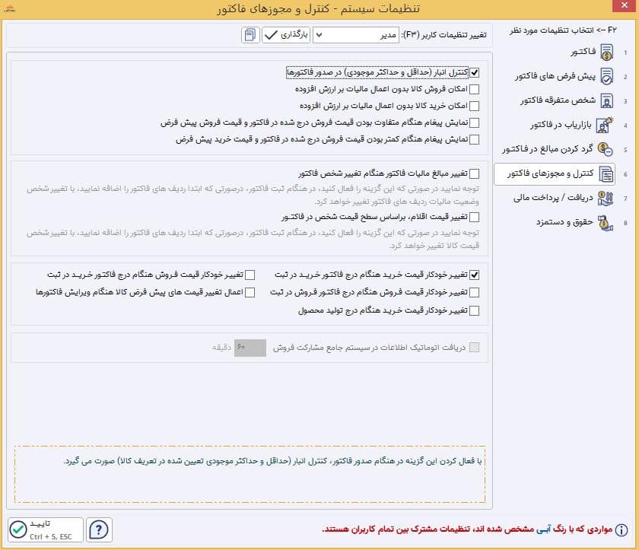Screen dimensions: 639x550
Task: Click the گرد کردن مبالغ coin icon
Action: (x=606, y=149)
